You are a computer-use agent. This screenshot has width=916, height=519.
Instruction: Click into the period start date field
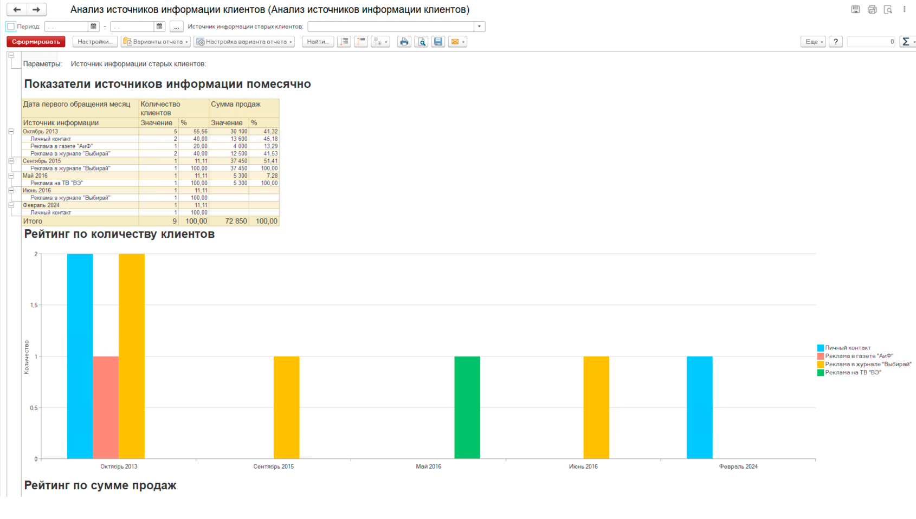(67, 27)
